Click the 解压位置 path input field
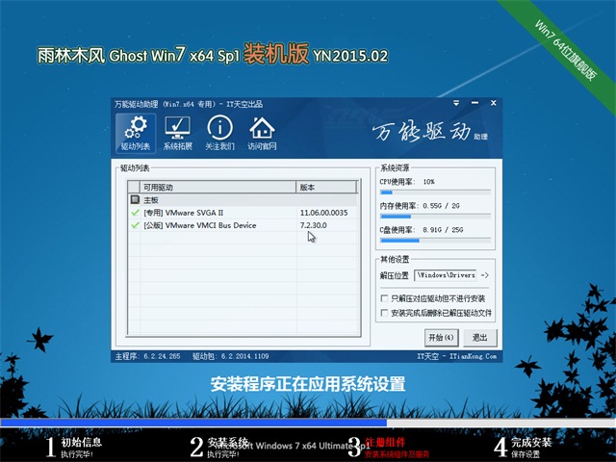The height and width of the screenshot is (462, 616). pyautogui.click(x=447, y=275)
